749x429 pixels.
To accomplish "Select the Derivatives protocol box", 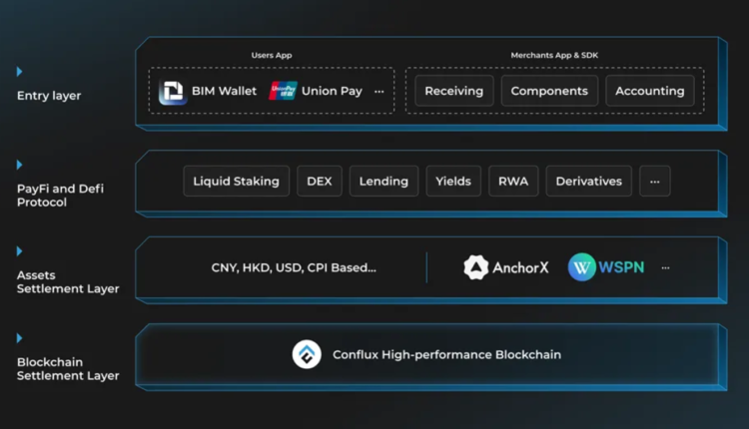I will coord(588,181).
